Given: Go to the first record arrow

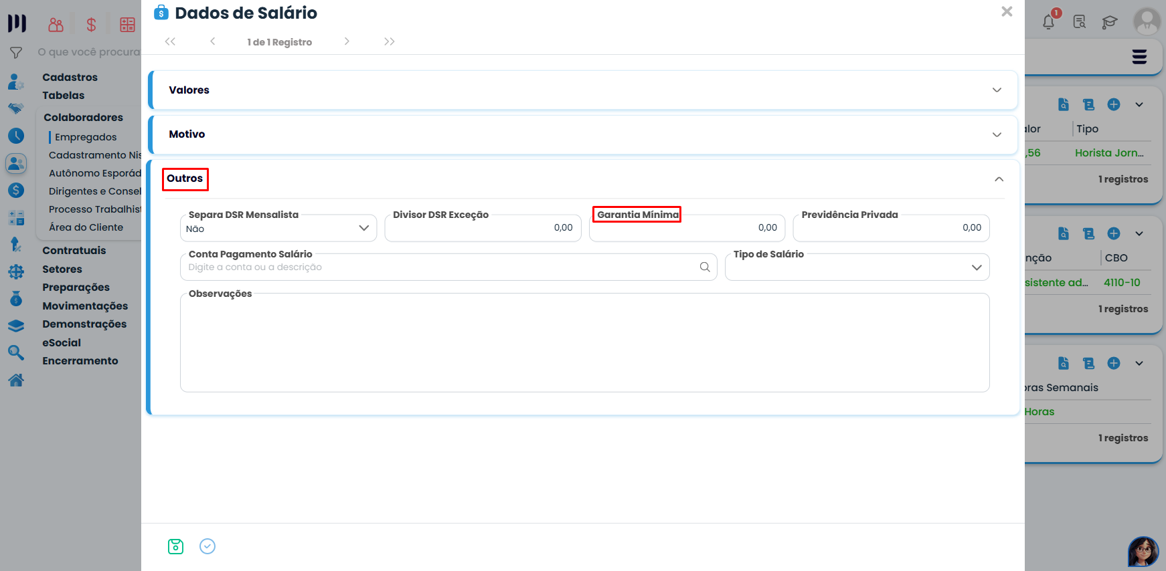Looking at the screenshot, I should point(170,41).
